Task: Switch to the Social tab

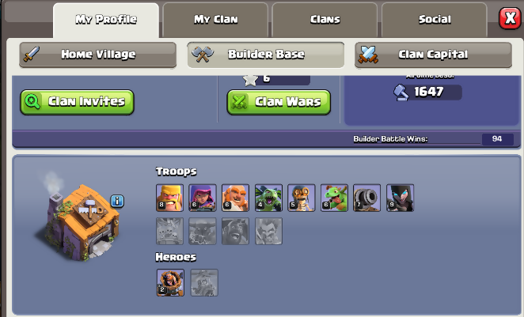Action: (435, 20)
